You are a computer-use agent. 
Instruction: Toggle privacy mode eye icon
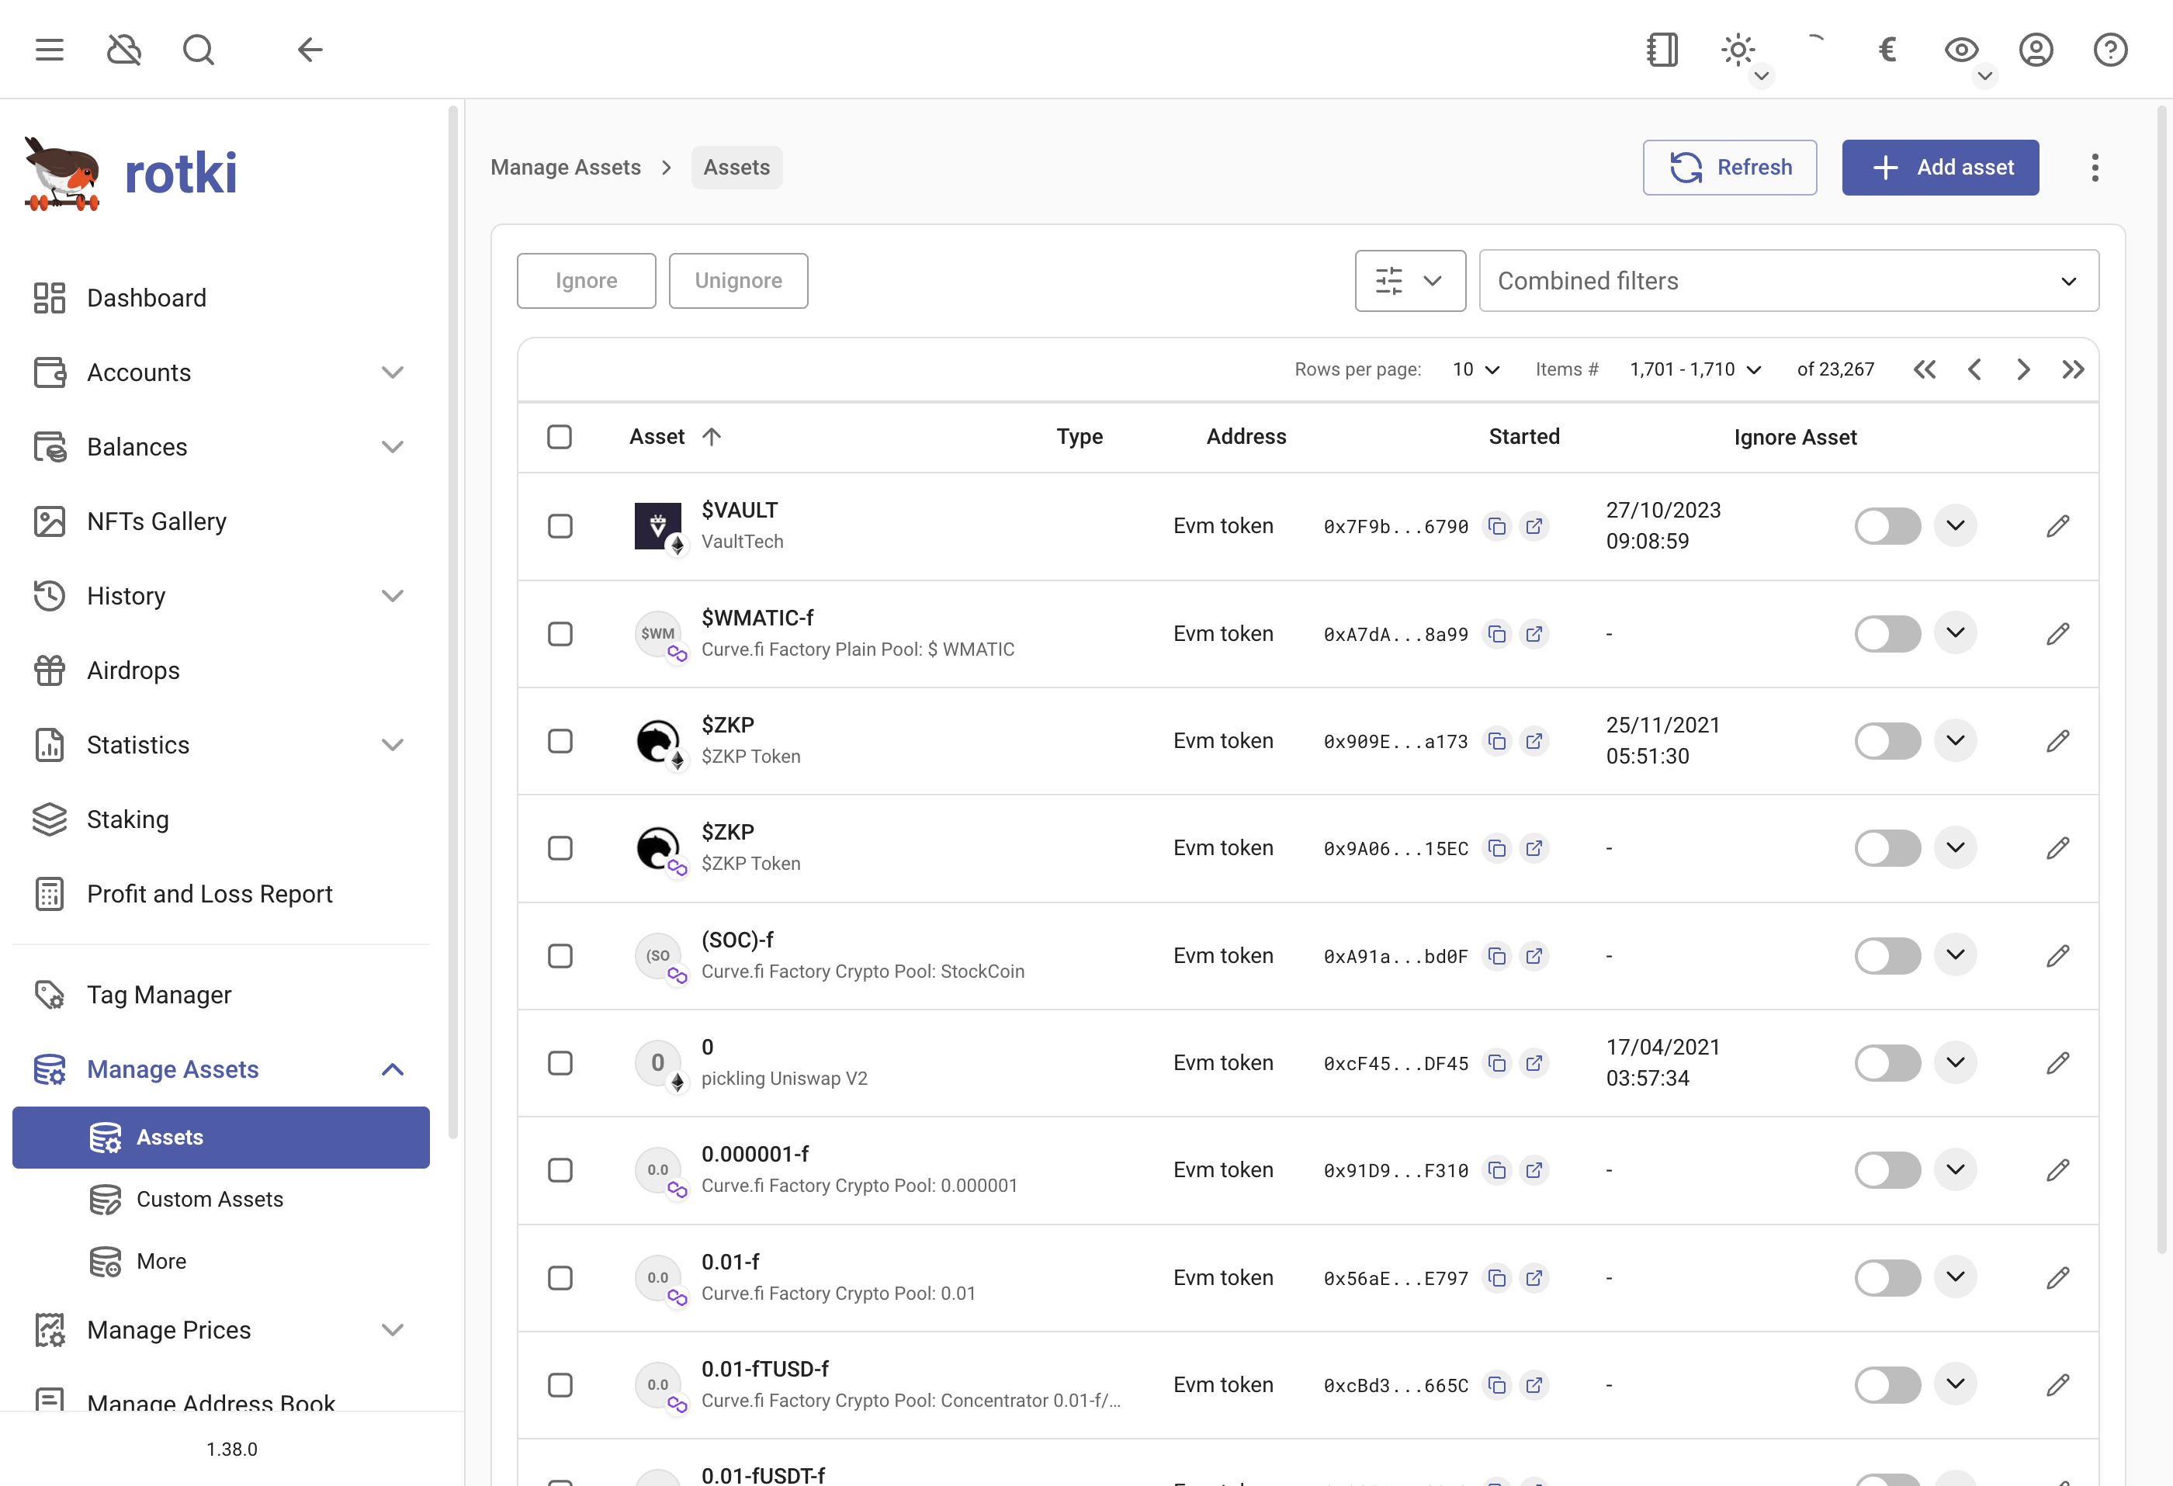tap(1962, 50)
